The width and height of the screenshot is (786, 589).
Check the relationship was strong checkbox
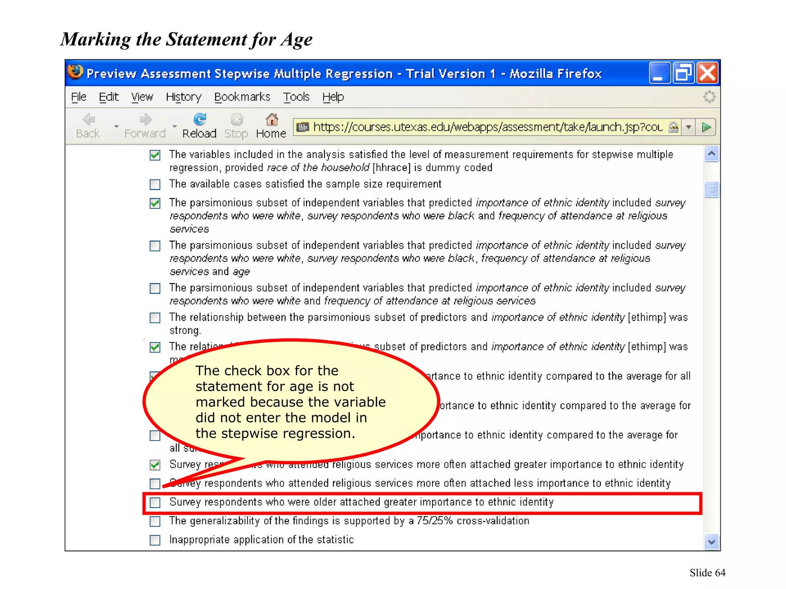pyautogui.click(x=155, y=318)
